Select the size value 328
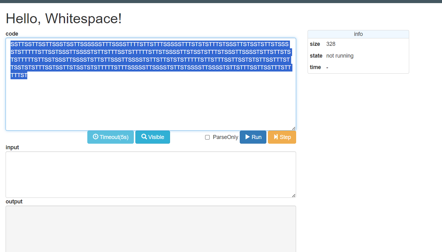Viewport: 442px width, 252px height. coord(331,44)
